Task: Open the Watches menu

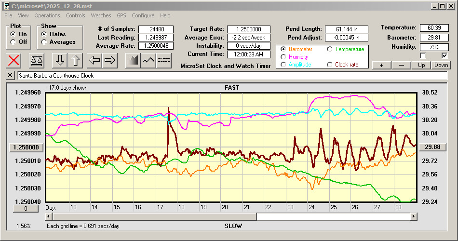Action: click(101, 15)
